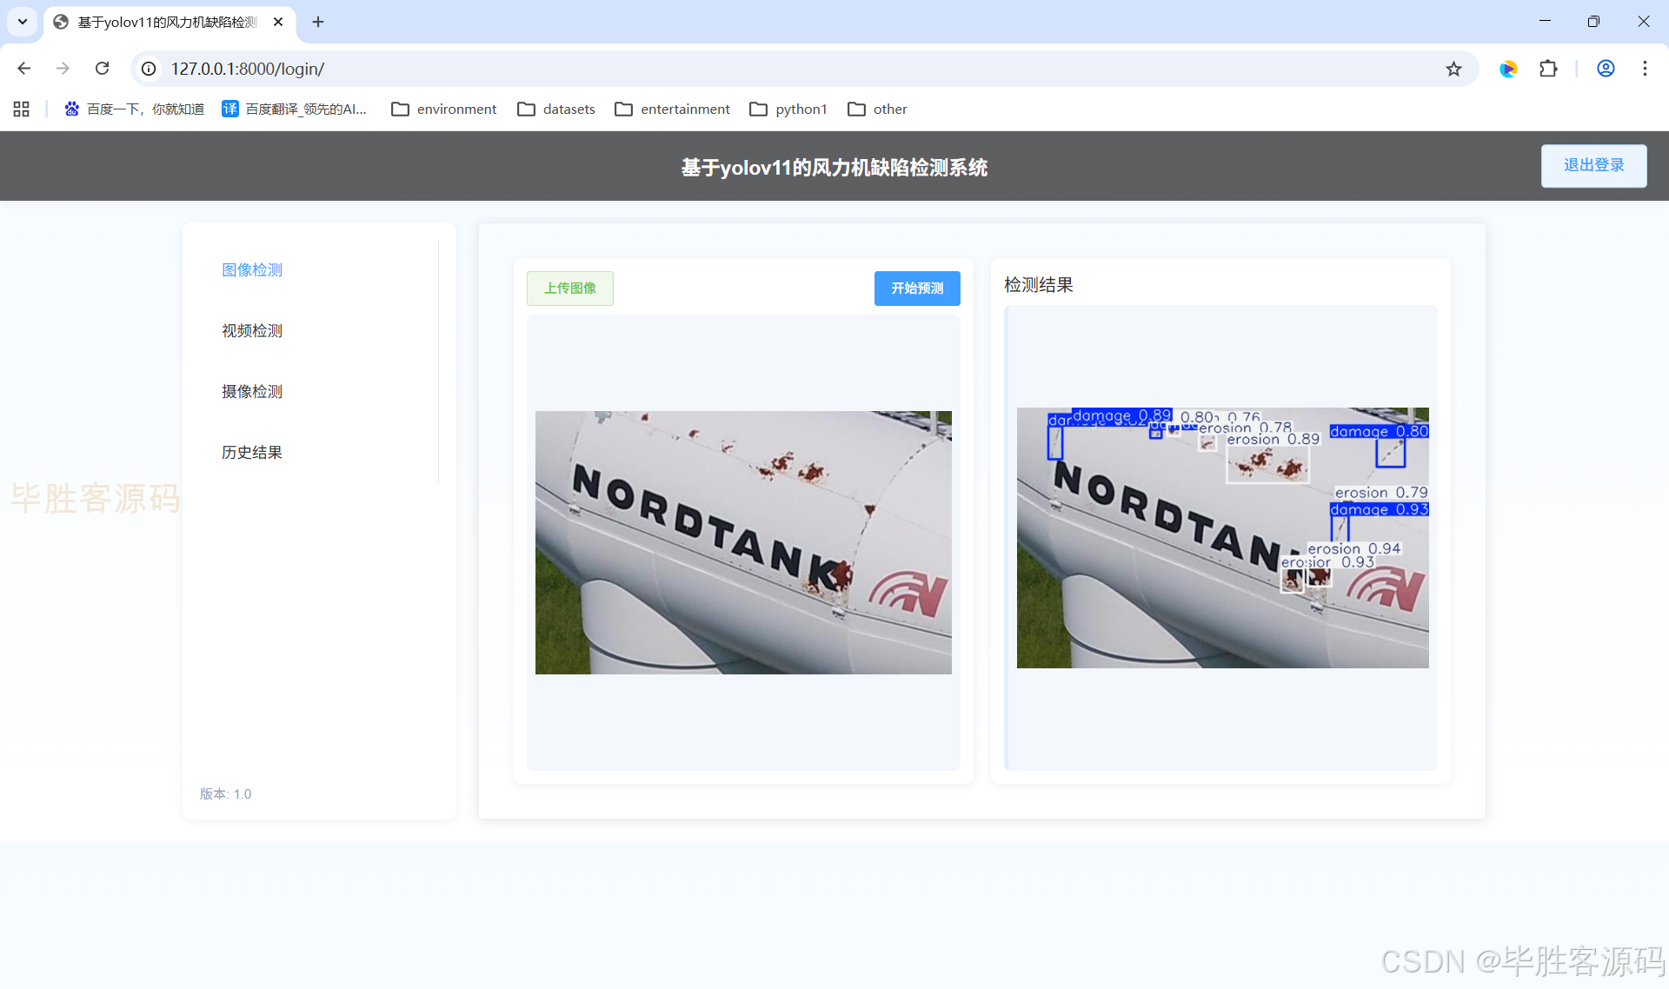Select 历史结果 in the sidebar menu
1669x989 pixels.
pos(252,453)
